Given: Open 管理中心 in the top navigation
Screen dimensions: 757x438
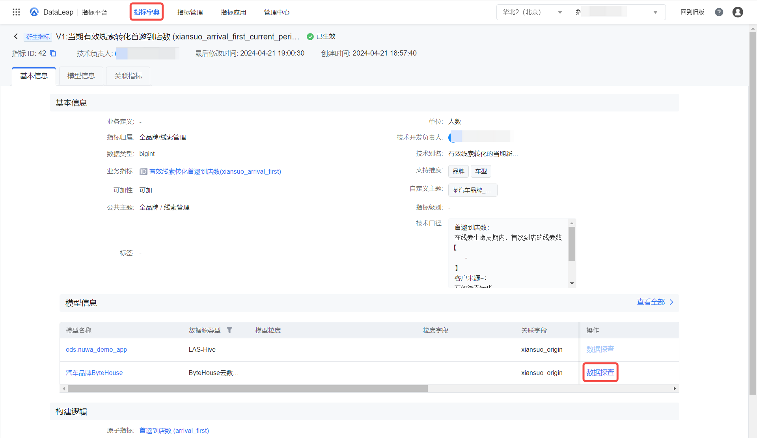Looking at the screenshot, I should tap(277, 12).
